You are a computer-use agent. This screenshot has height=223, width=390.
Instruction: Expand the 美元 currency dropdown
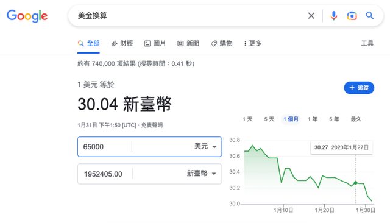[205, 146]
